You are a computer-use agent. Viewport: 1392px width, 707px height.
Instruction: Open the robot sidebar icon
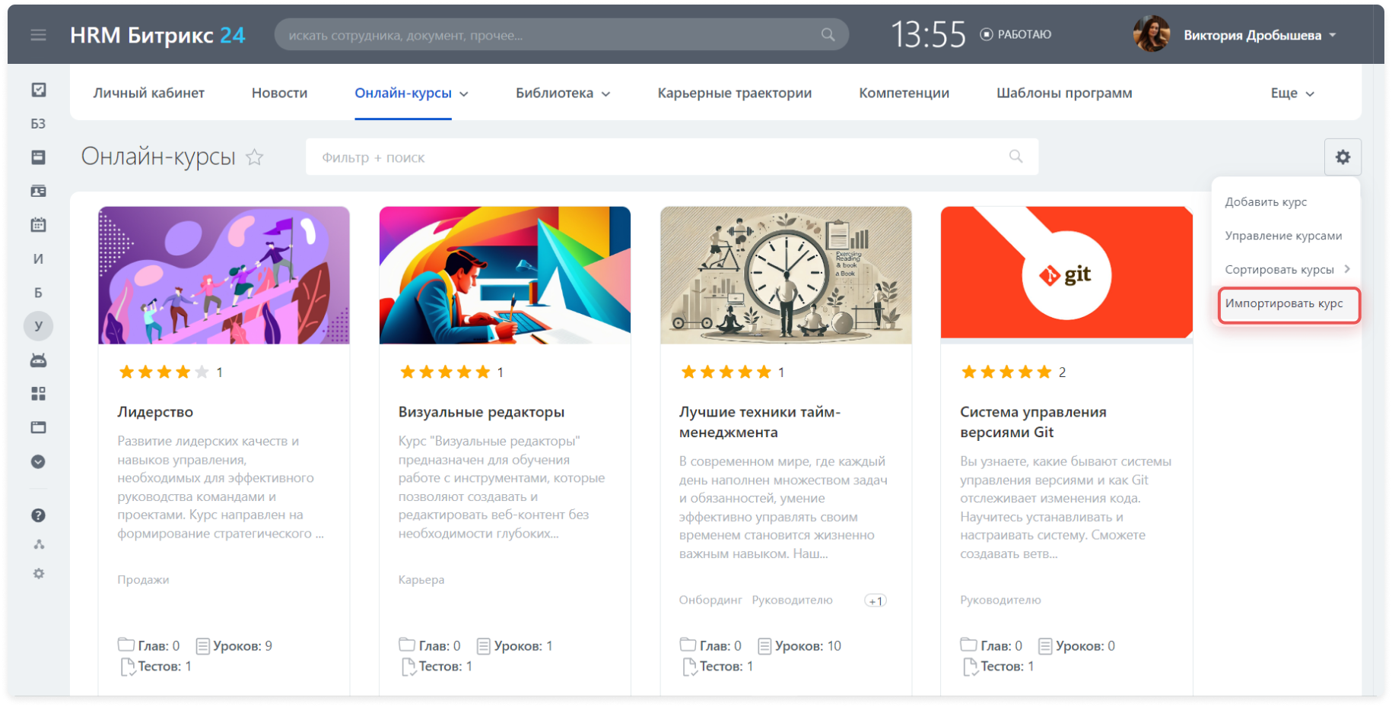(x=38, y=360)
